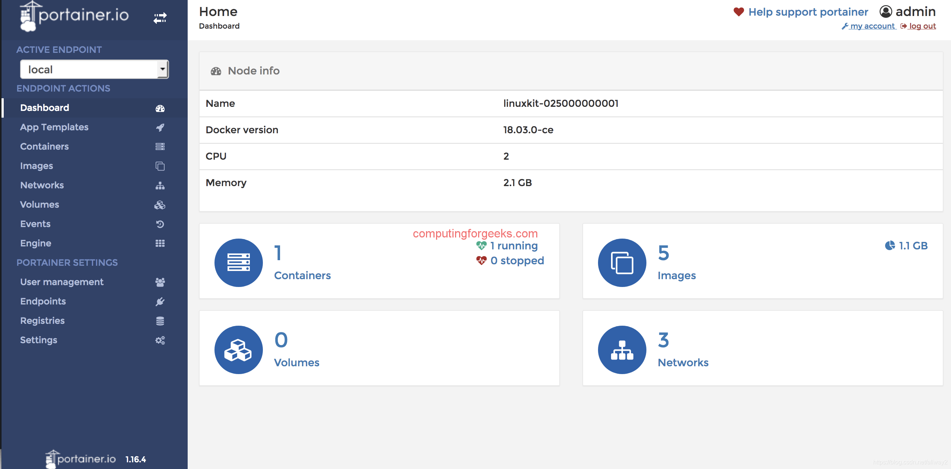This screenshot has width=951, height=469.
Task: Open Volumes from the sidebar
Action: (95, 205)
